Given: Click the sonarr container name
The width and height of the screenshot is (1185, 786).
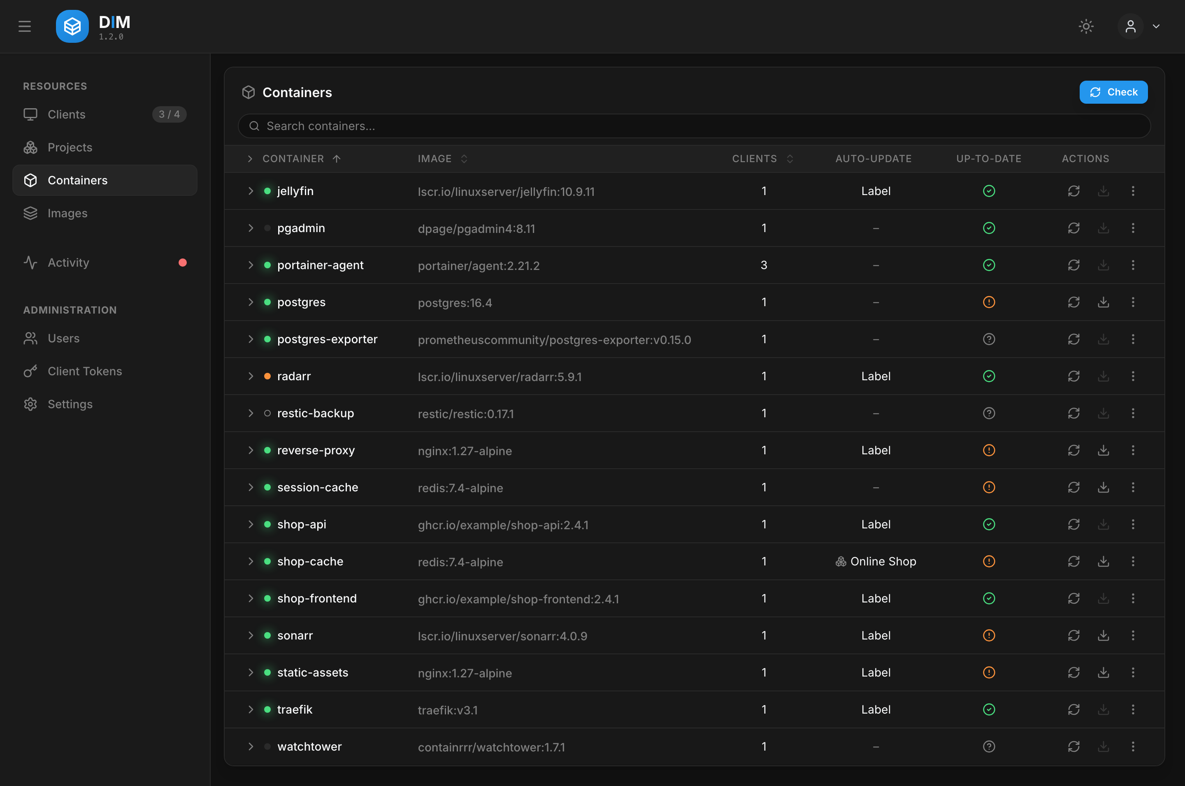Looking at the screenshot, I should click(x=295, y=636).
